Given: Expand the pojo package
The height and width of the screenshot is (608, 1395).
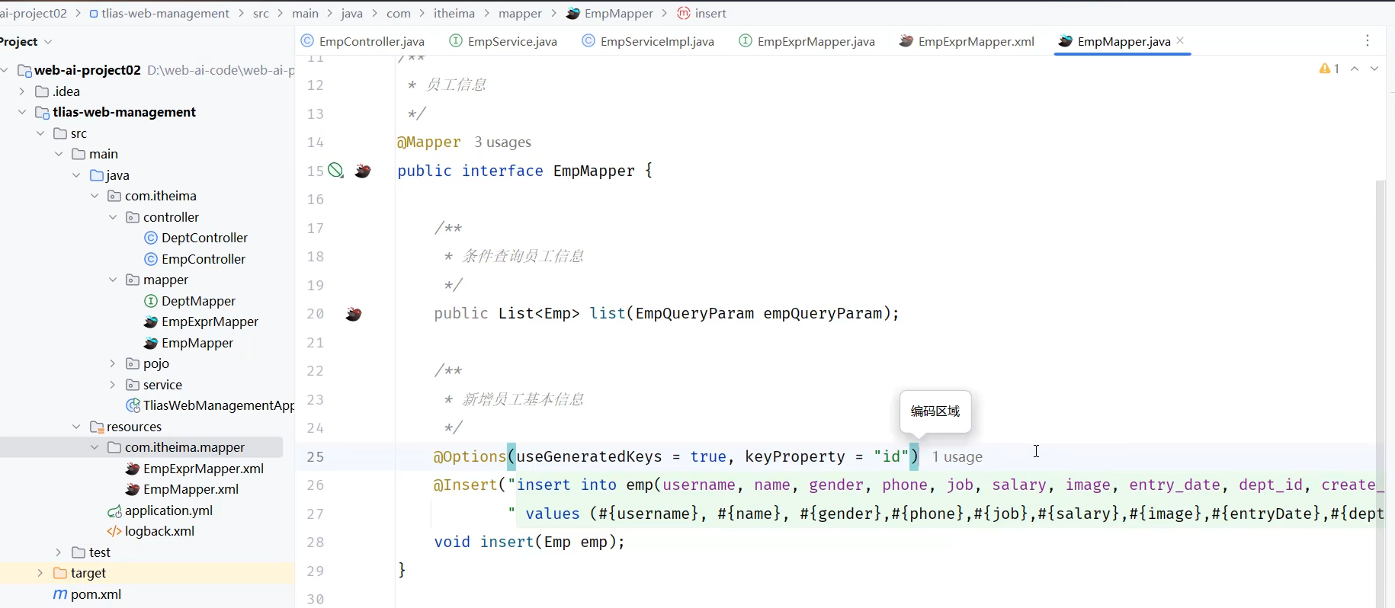Looking at the screenshot, I should 113,363.
